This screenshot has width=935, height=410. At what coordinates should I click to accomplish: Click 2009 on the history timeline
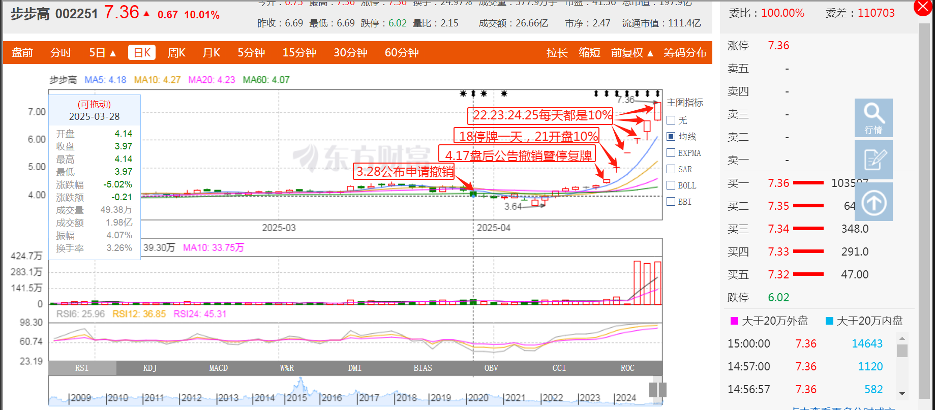point(80,398)
